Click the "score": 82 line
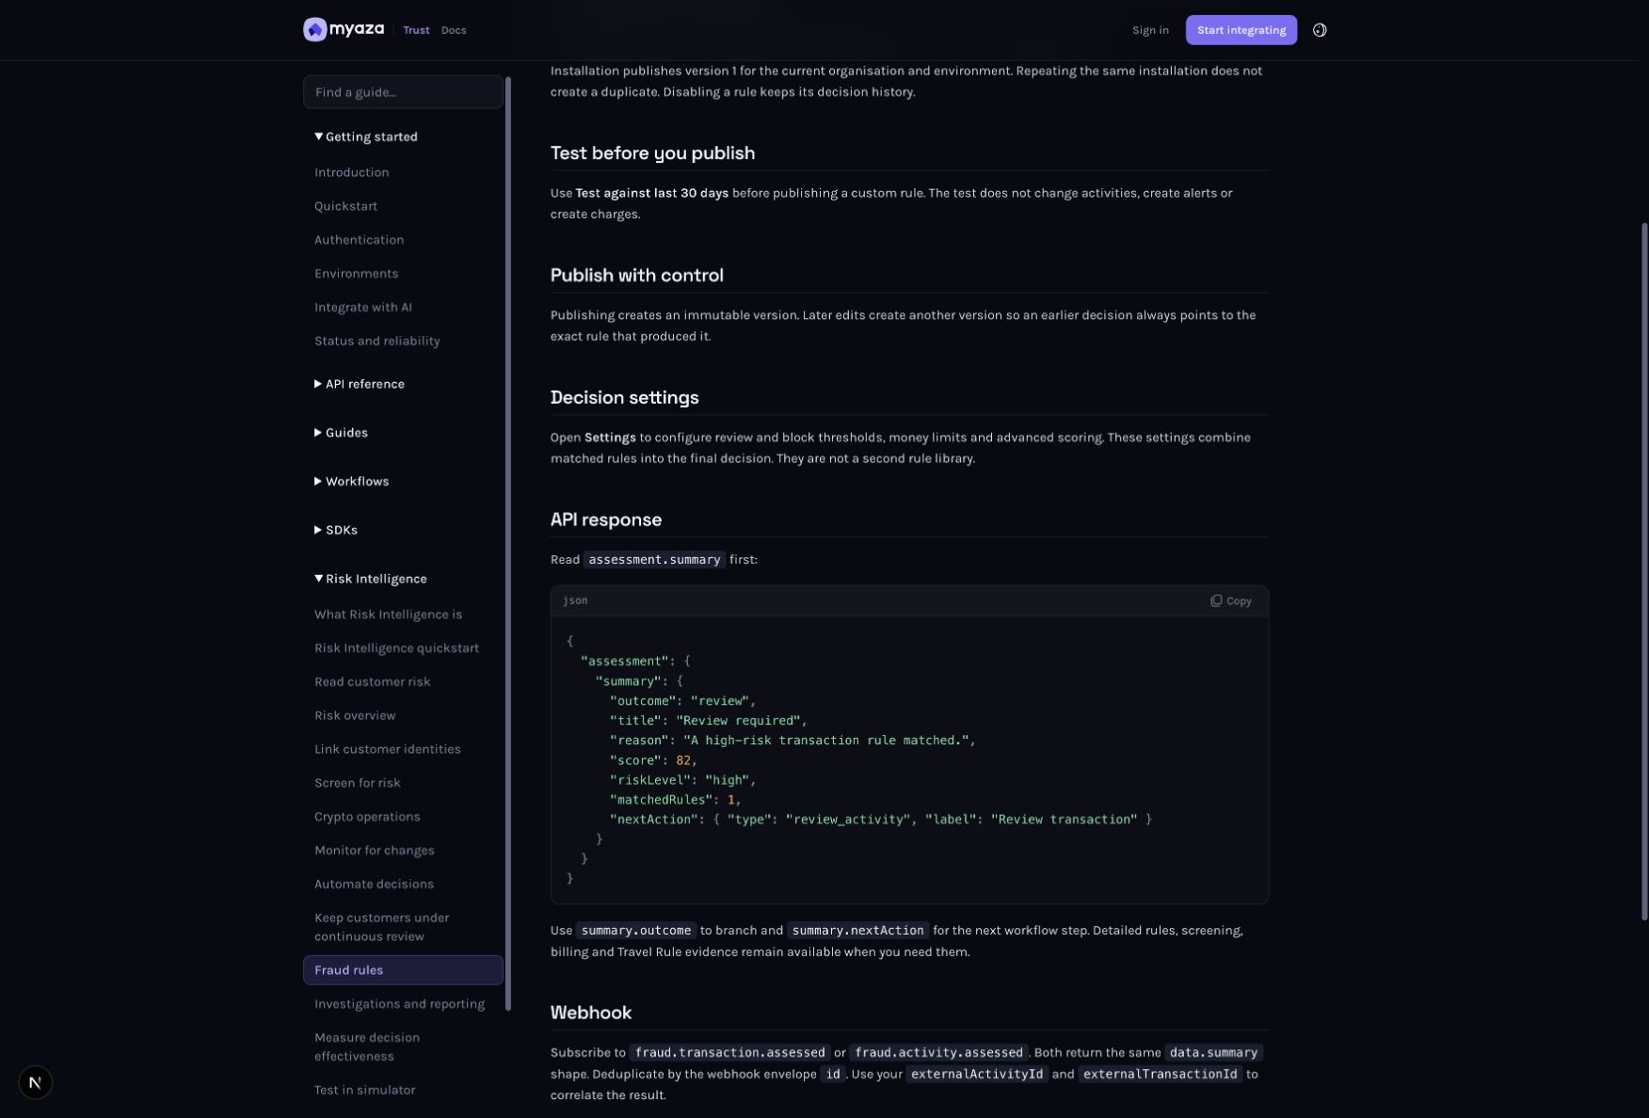The width and height of the screenshot is (1649, 1118). click(x=653, y=760)
